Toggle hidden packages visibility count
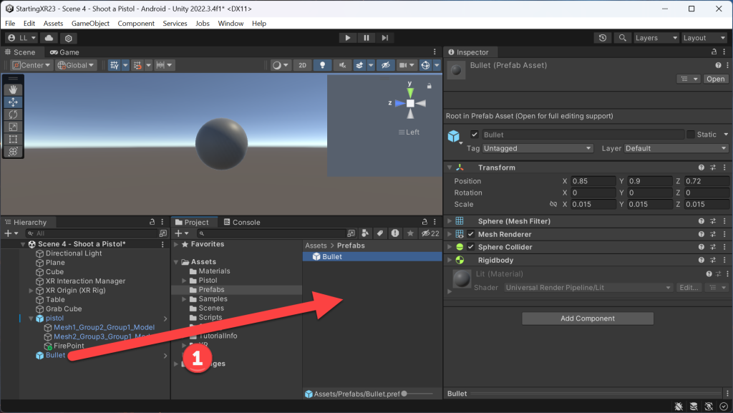This screenshot has width=733, height=413. [430, 233]
